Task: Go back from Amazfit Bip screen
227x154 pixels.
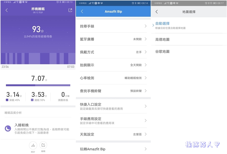Action: tap(82, 11)
